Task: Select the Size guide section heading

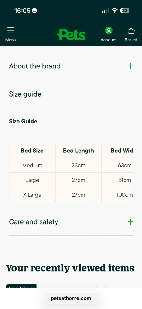Action: (x=25, y=94)
